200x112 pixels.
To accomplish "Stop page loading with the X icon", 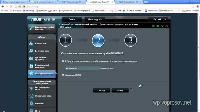I will pyautogui.click(x=11, y=6).
